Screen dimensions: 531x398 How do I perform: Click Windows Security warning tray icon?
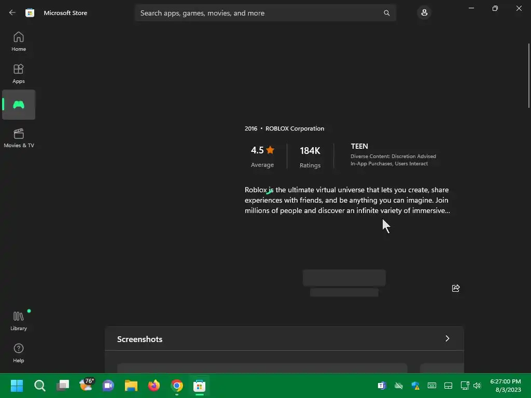(x=415, y=386)
